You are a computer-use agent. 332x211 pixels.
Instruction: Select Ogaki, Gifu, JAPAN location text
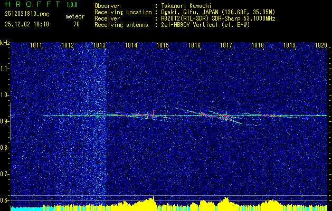pos(218,12)
